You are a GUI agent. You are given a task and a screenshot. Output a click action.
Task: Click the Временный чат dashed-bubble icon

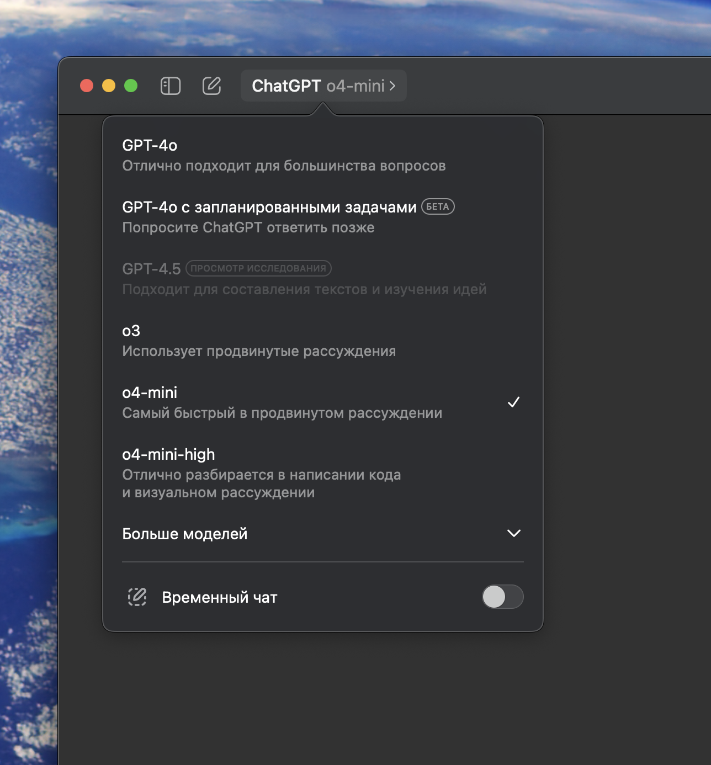coord(137,597)
